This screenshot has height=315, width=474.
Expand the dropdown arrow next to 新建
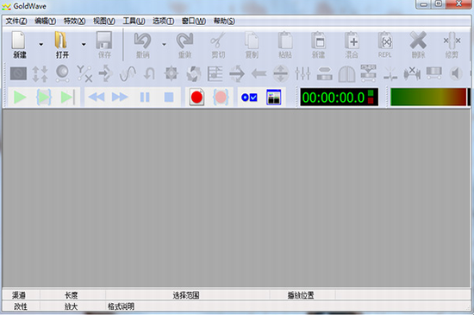41,45
